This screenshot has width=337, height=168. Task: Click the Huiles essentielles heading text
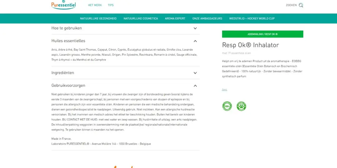pyautogui.click(x=68, y=41)
